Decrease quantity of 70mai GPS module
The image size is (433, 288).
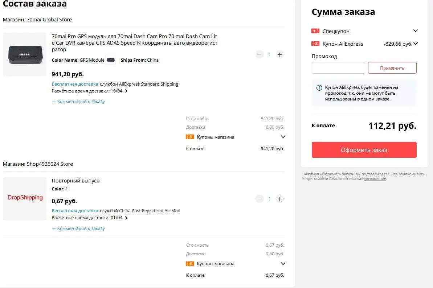[259, 55]
